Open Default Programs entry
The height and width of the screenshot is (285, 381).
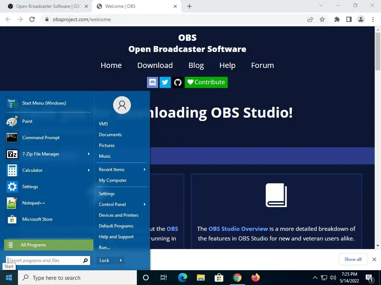coord(116,226)
